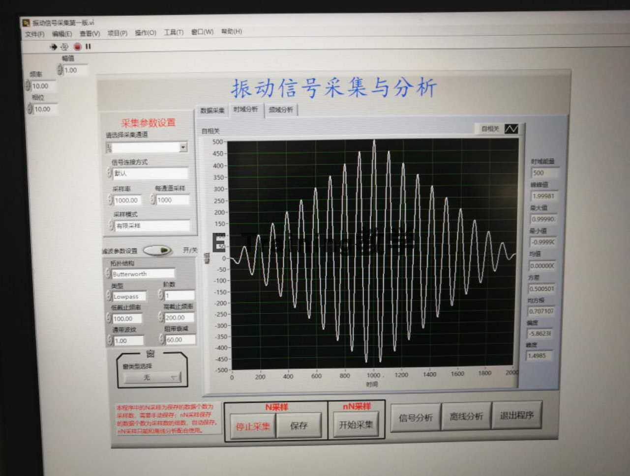Open the 窗类型选择 dropdown showing 无

(151, 377)
